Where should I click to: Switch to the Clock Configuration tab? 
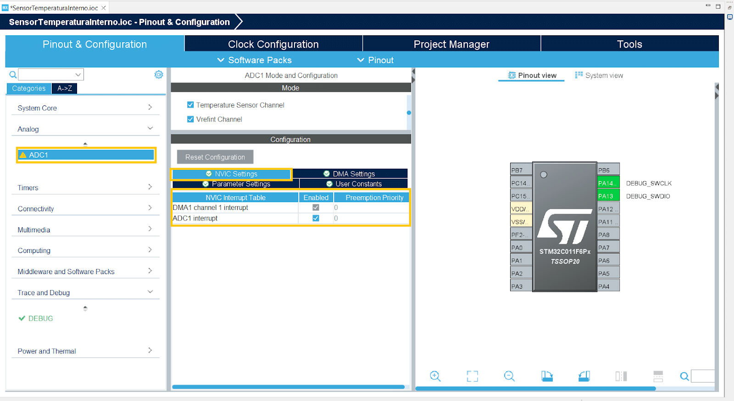coord(273,44)
